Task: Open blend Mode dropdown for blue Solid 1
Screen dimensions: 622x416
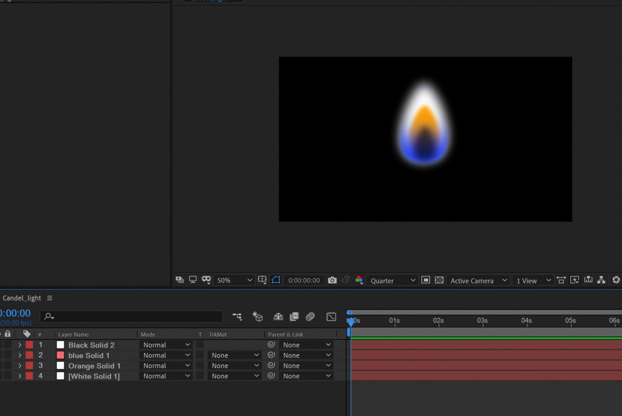Action: [166, 355]
